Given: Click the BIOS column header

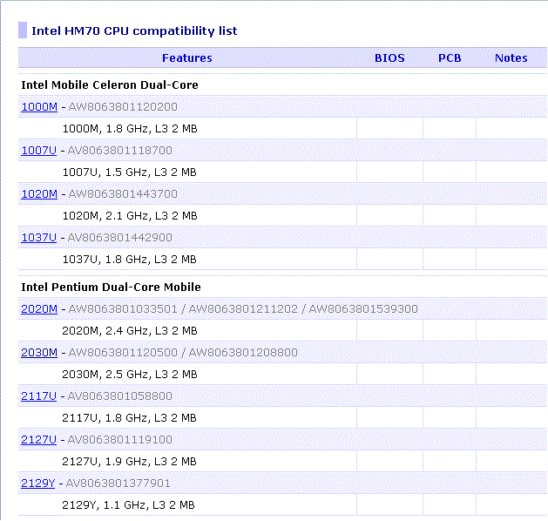Looking at the screenshot, I should point(389,58).
